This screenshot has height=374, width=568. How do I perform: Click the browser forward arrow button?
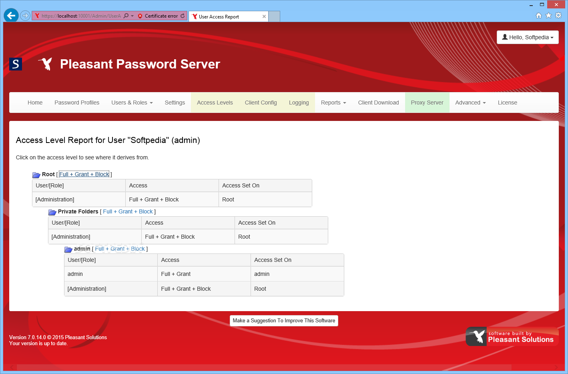tap(25, 16)
